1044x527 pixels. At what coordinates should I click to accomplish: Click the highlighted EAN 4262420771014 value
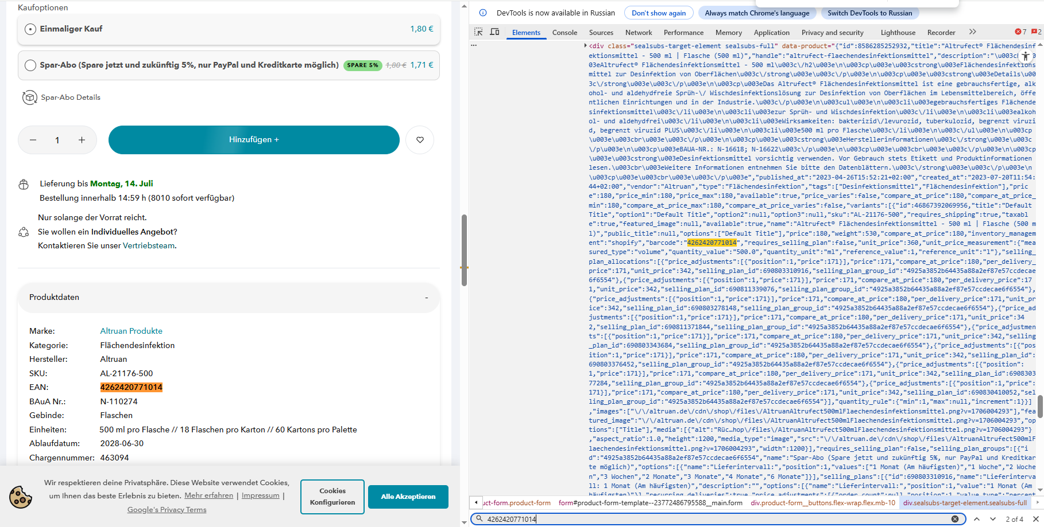pos(132,387)
